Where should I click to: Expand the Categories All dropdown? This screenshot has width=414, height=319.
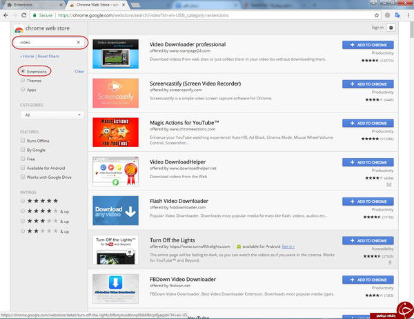click(52, 115)
